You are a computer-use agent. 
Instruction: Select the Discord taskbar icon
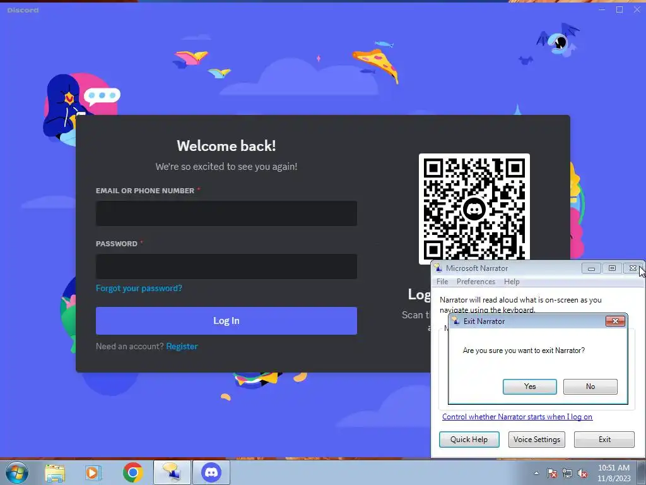click(211, 472)
